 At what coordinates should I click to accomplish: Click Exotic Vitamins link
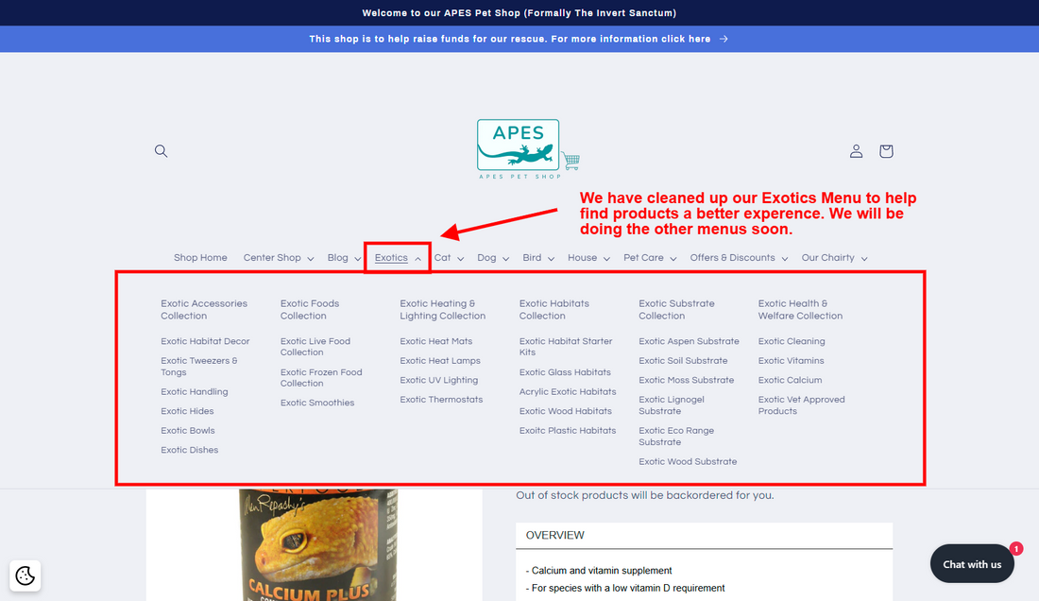792,360
